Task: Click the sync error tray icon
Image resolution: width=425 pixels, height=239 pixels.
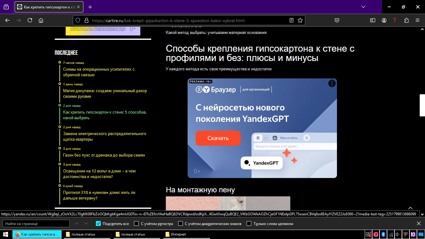Action: (x=368, y=234)
